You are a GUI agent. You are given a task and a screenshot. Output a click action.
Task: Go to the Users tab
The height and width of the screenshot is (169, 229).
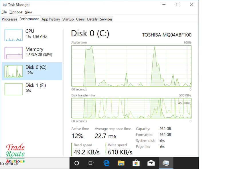80,19
